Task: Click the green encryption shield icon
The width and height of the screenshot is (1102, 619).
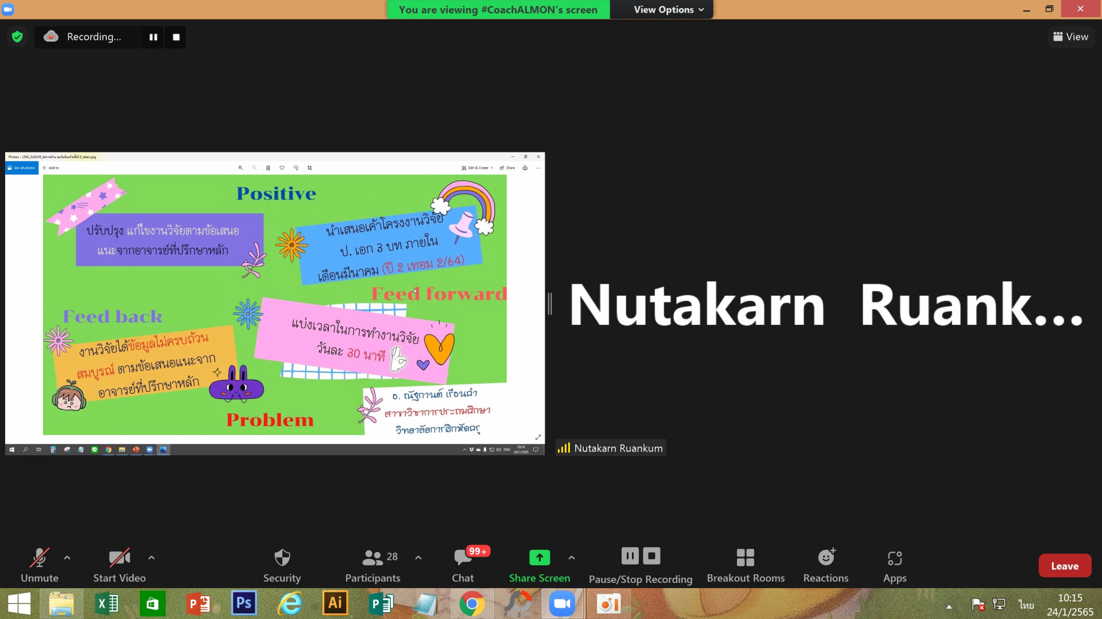Action: (x=17, y=37)
